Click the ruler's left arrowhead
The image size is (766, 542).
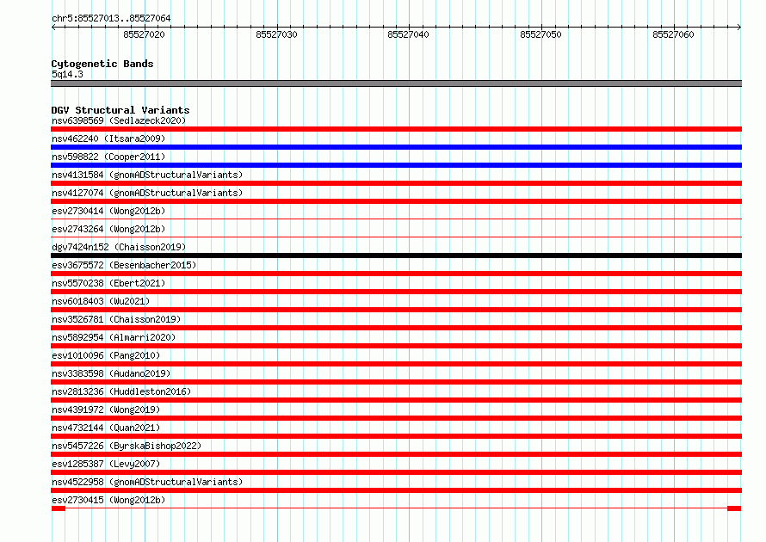coord(53,27)
